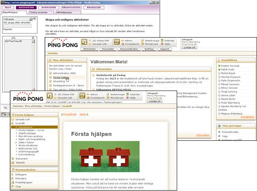Click the organisation tree icon above Ping Pong AB list
The height and width of the screenshot is (191, 257).
coord(13,38)
